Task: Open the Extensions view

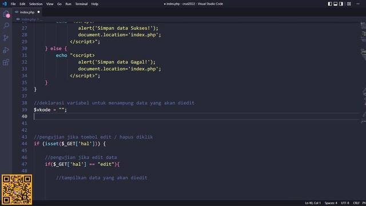Action: (x=6, y=62)
